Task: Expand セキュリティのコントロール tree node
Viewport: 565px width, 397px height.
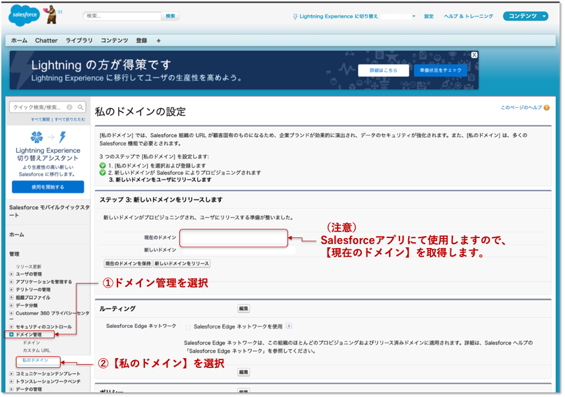Action: (x=11, y=326)
